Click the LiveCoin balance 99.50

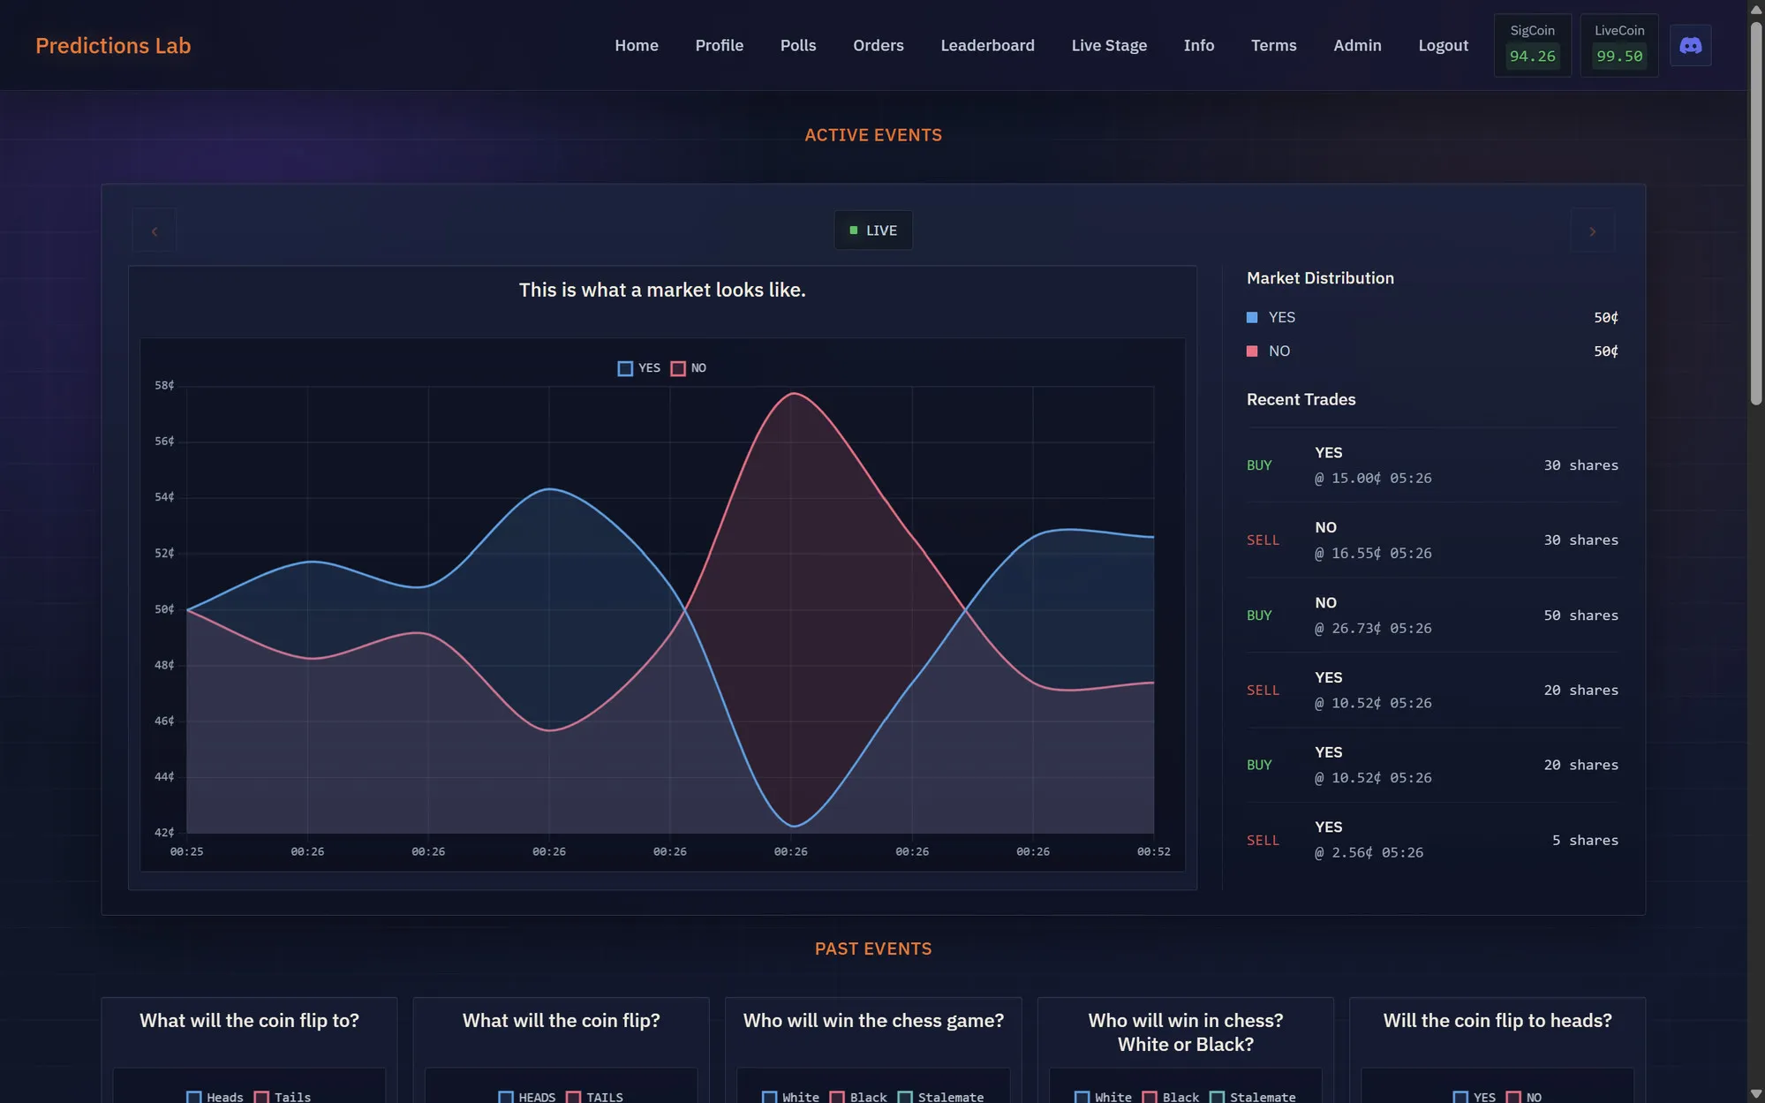(x=1619, y=57)
